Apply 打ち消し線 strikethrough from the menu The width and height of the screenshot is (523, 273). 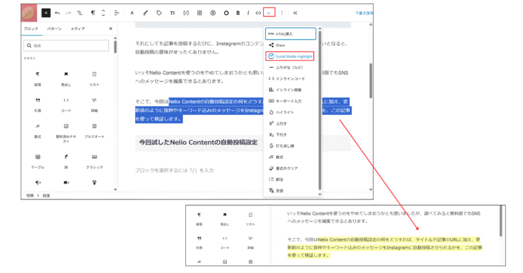point(291,146)
